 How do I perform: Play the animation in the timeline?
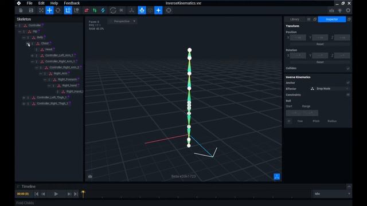point(56,194)
